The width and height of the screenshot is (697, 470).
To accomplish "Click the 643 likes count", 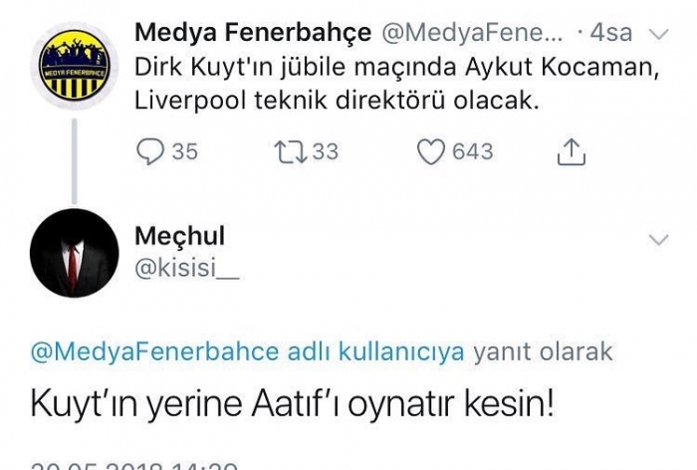I will tap(472, 151).
